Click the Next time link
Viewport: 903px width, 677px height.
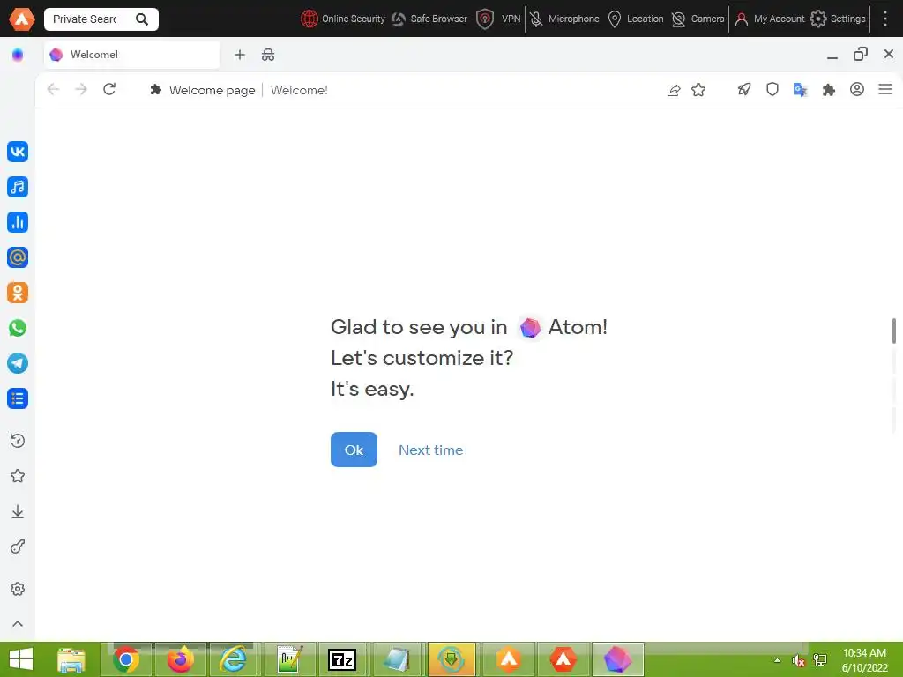click(430, 450)
